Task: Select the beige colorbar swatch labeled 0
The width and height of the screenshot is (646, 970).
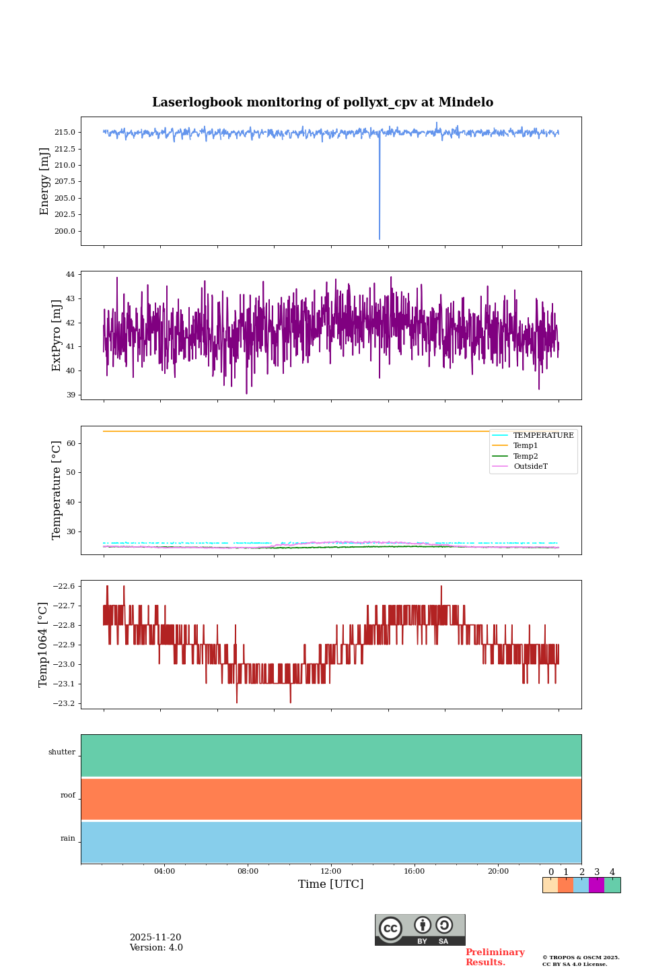Action: (x=550, y=885)
